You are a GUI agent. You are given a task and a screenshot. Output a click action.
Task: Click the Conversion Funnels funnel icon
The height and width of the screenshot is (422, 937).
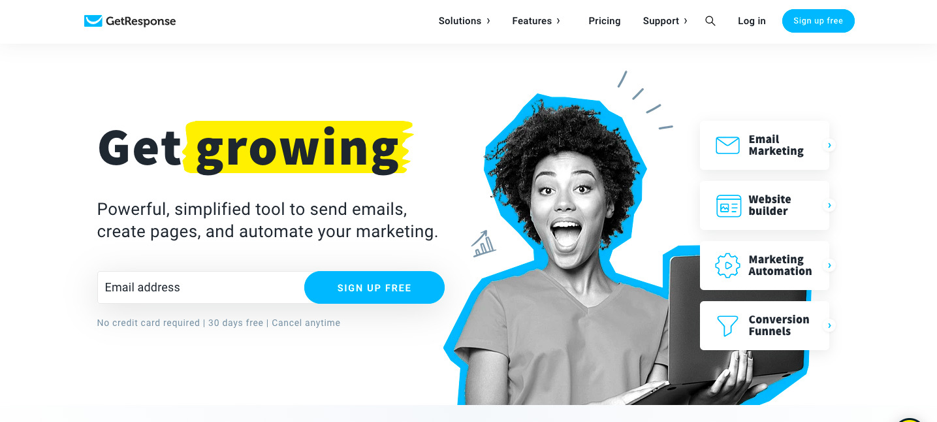click(727, 325)
